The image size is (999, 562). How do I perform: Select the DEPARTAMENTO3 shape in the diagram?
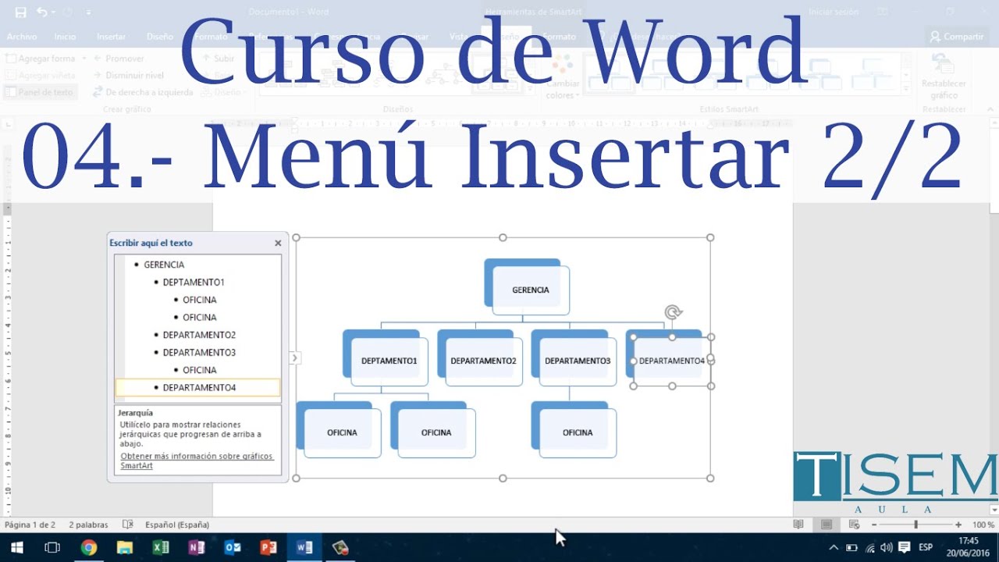pyautogui.click(x=578, y=361)
